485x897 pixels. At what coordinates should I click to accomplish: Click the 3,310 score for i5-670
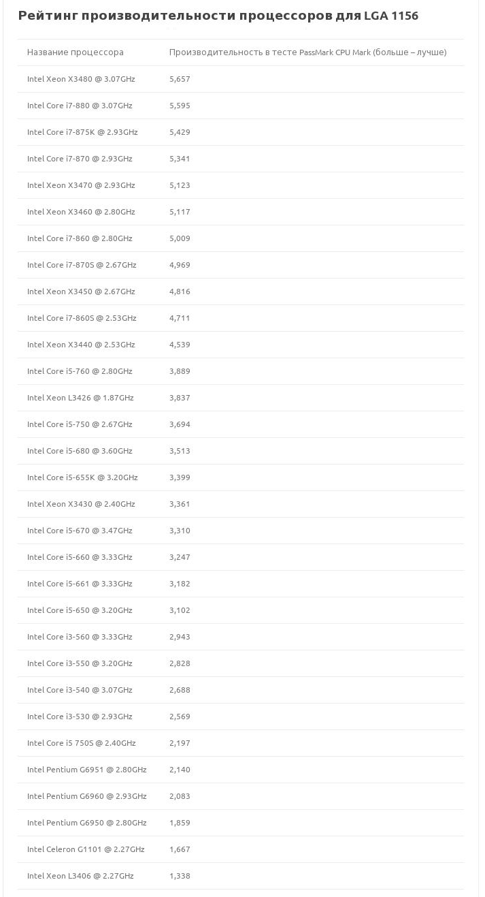click(180, 531)
